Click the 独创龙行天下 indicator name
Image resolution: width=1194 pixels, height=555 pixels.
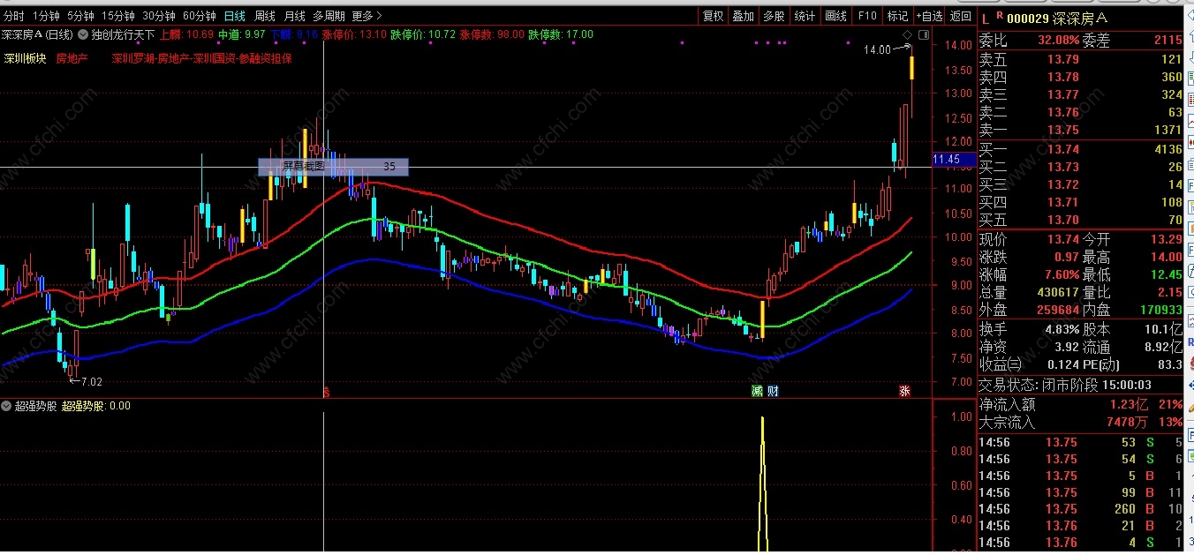point(123,34)
